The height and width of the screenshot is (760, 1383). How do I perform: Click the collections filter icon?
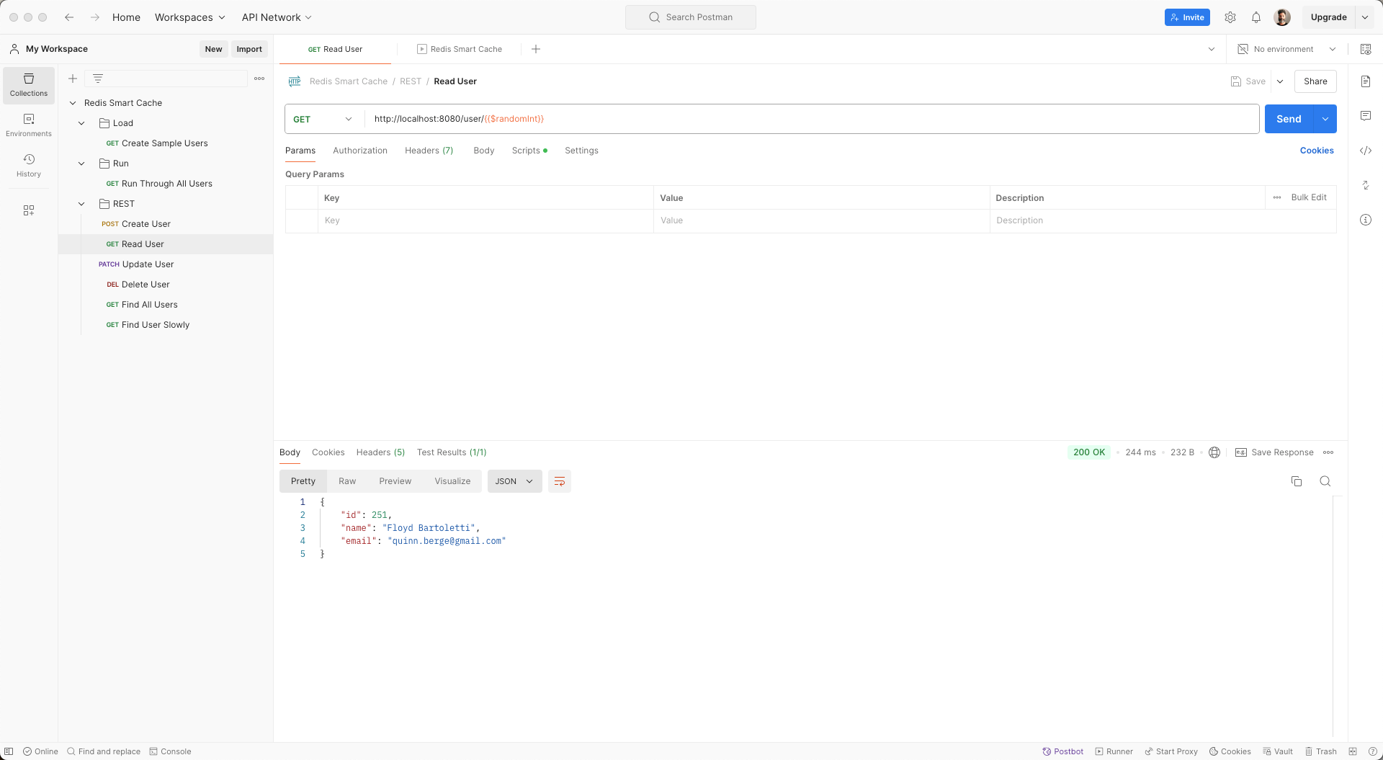(98, 79)
